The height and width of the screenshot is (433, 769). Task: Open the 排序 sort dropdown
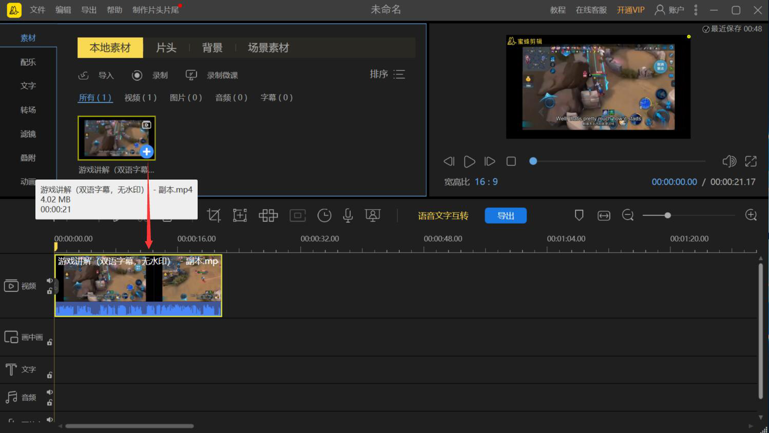(x=388, y=74)
